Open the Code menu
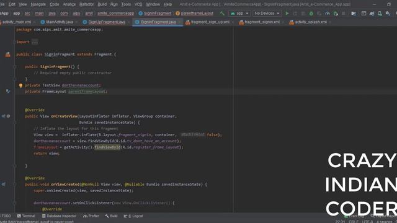 click(x=54, y=4)
